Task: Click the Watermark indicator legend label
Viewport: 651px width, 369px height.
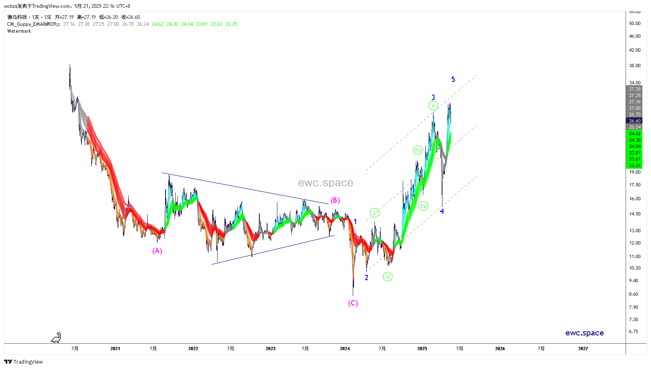Action: [19, 31]
